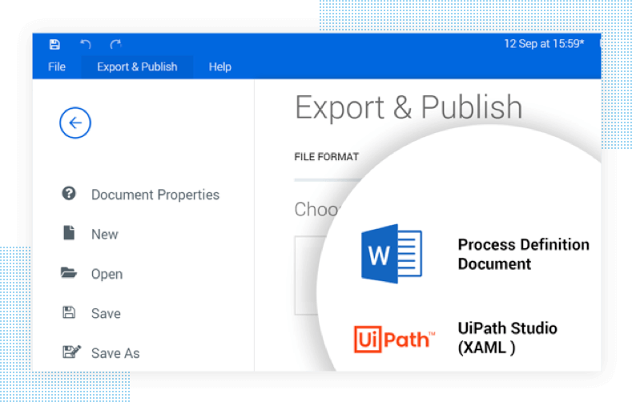Choose Open from the sidebar

pos(107,274)
